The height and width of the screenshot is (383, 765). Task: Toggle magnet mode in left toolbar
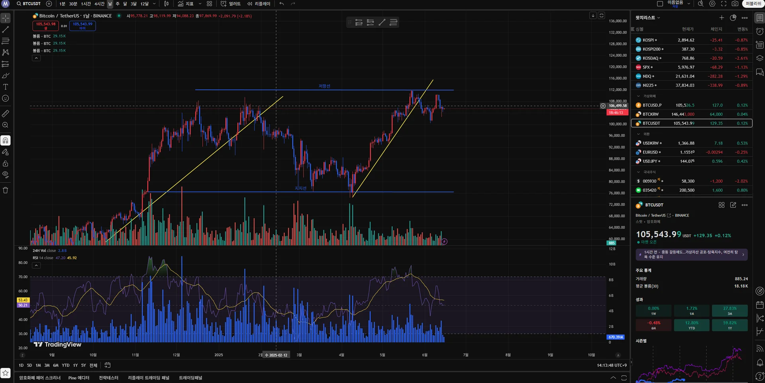coord(6,140)
